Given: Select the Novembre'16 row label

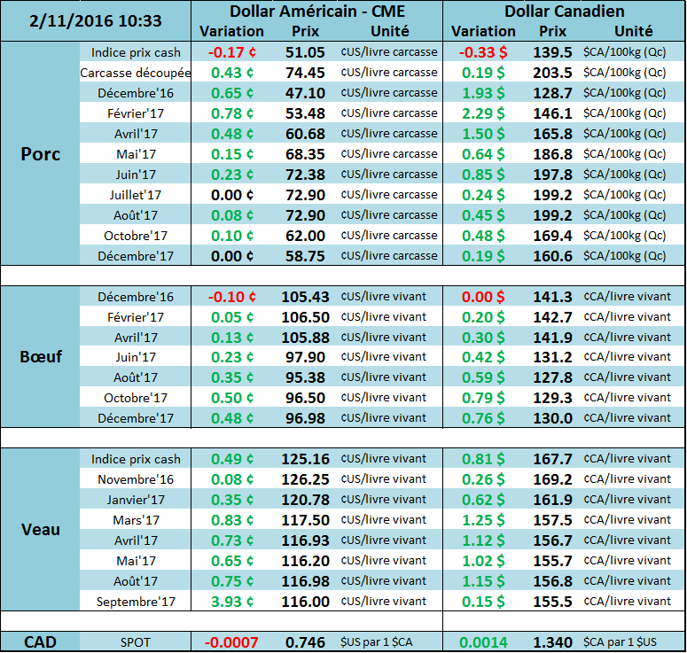Looking at the screenshot, I should point(136,479).
